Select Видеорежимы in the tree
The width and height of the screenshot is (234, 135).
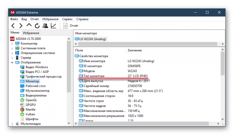coord(36,95)
